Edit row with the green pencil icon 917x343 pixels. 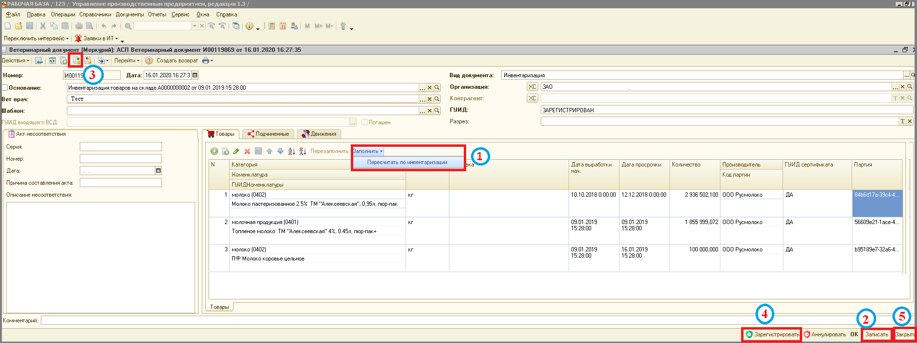[x=236, y=151]
